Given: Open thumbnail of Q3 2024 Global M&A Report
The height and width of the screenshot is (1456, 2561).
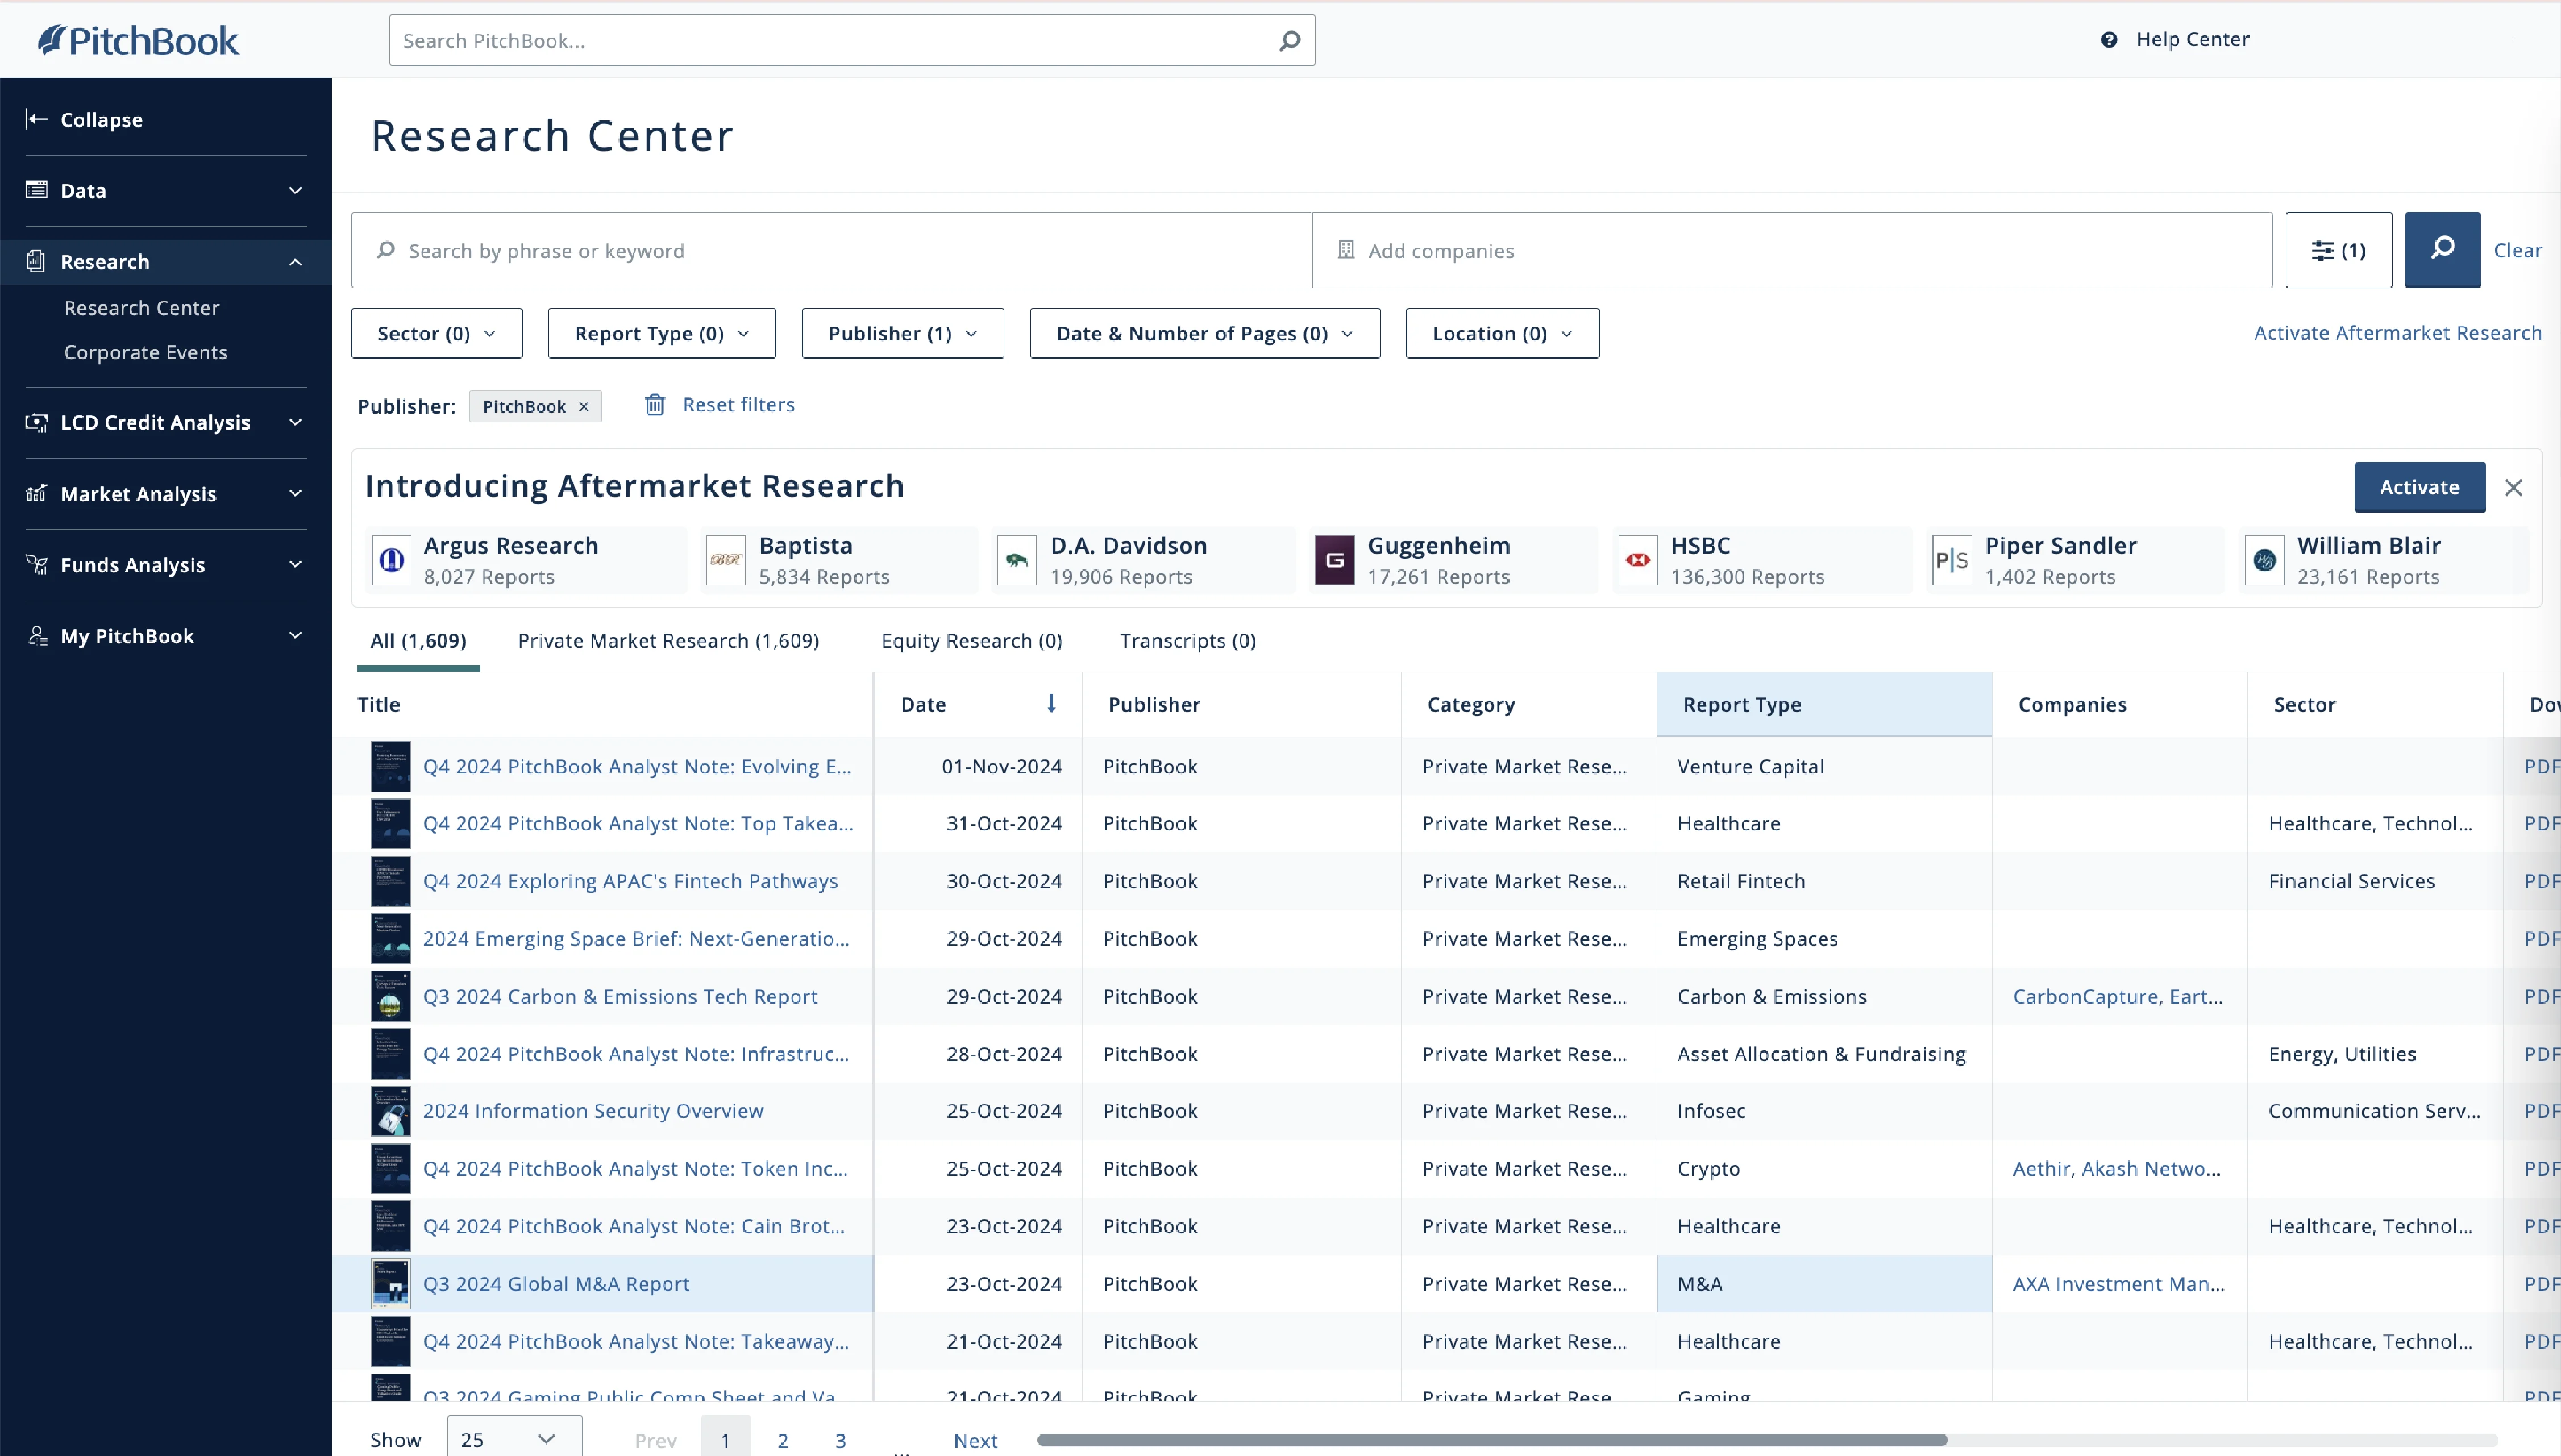Looking at the screenshot, I should (391, 1284).
